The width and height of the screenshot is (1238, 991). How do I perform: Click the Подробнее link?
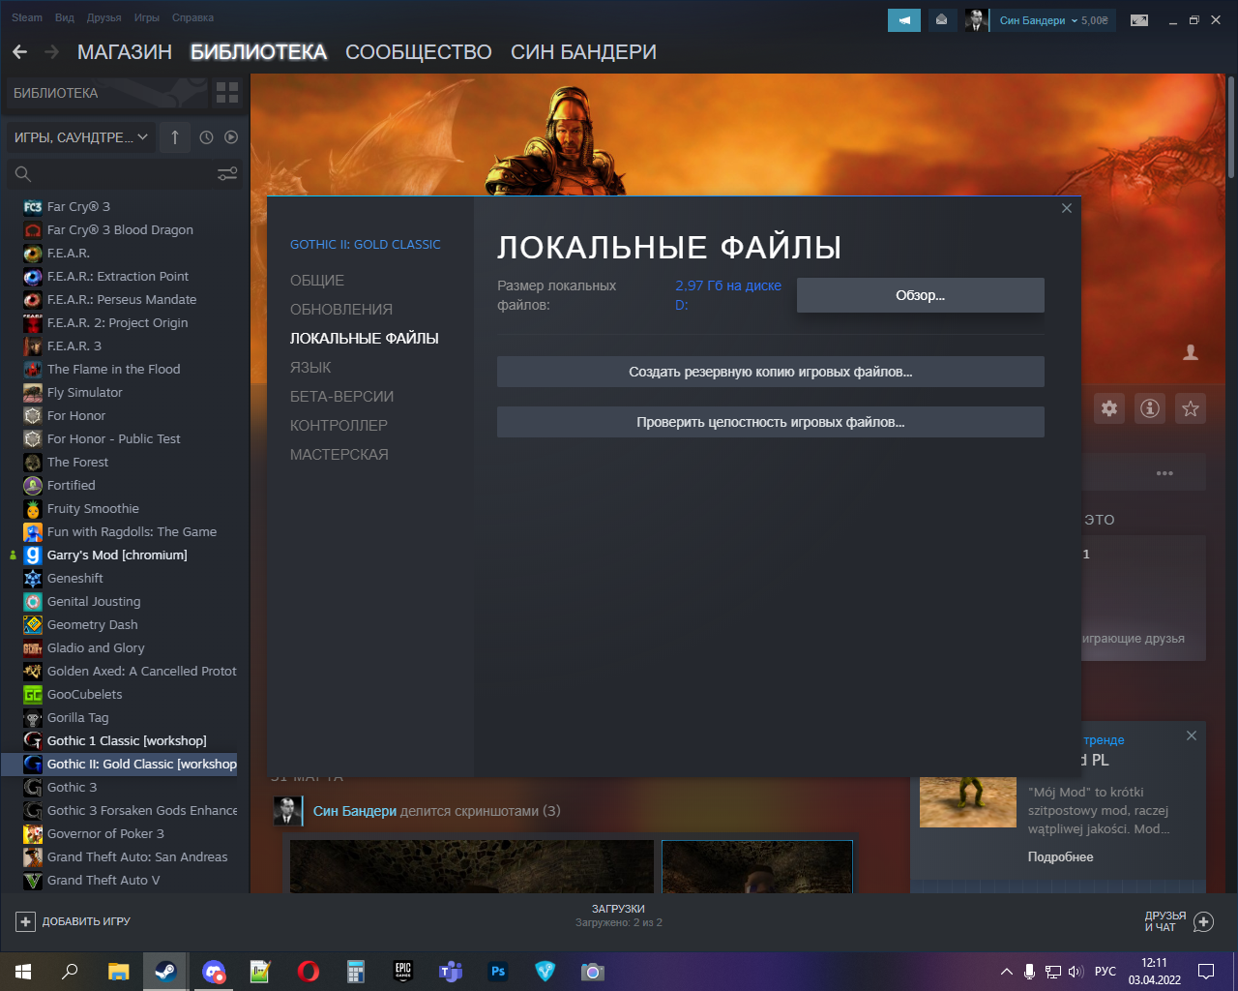[x=1061, y=857]
